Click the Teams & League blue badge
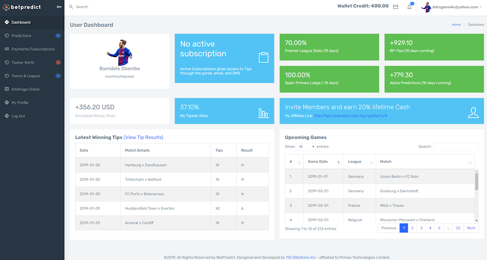 58,76
